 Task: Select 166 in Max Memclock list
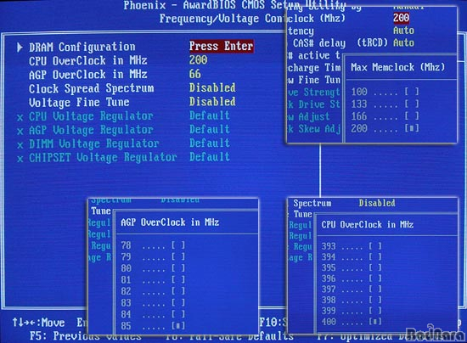click(x=385, y=116)
